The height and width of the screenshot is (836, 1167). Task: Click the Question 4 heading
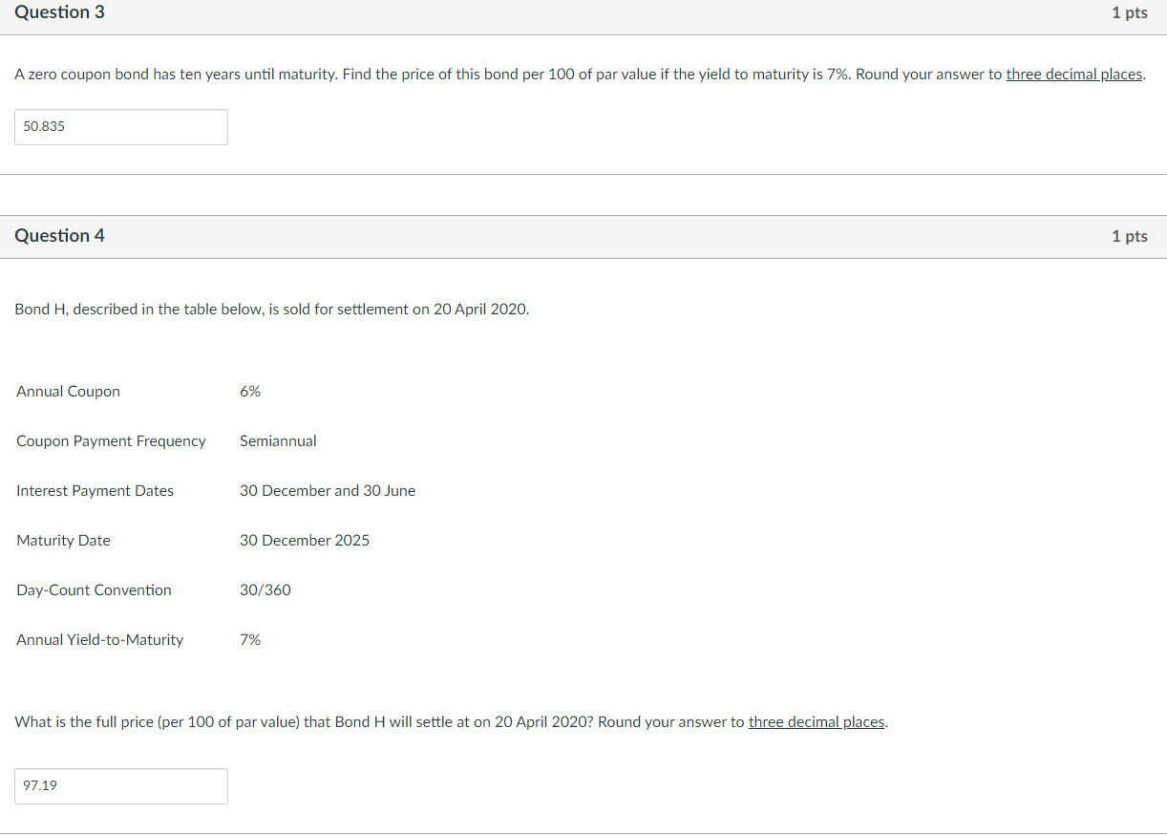click(60, 236)
